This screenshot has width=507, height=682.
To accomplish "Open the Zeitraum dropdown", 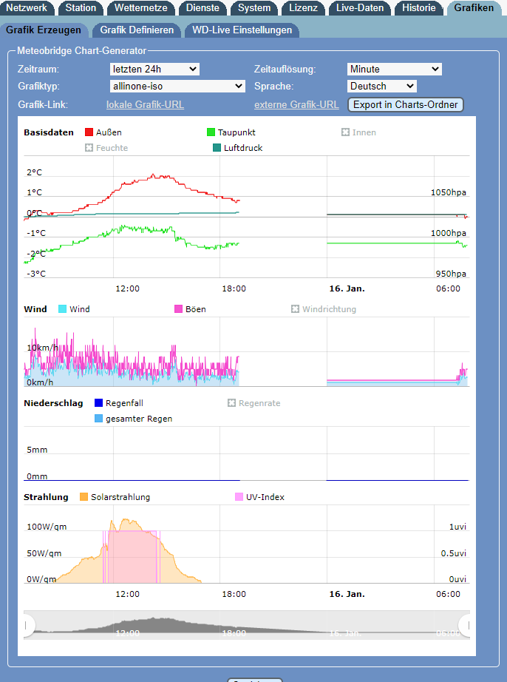I will click(x=154, y=69).
